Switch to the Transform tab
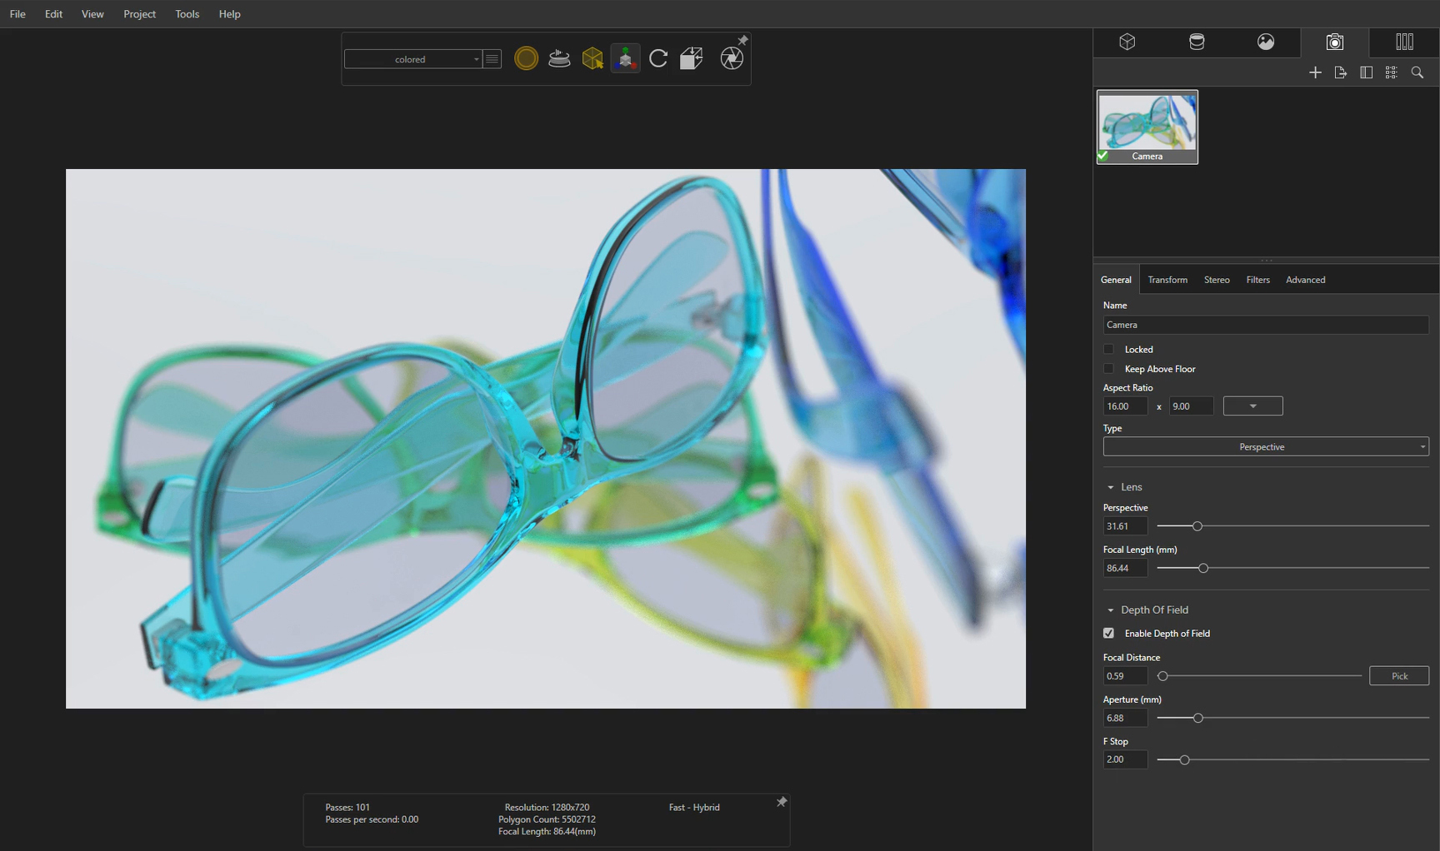 1167,280
